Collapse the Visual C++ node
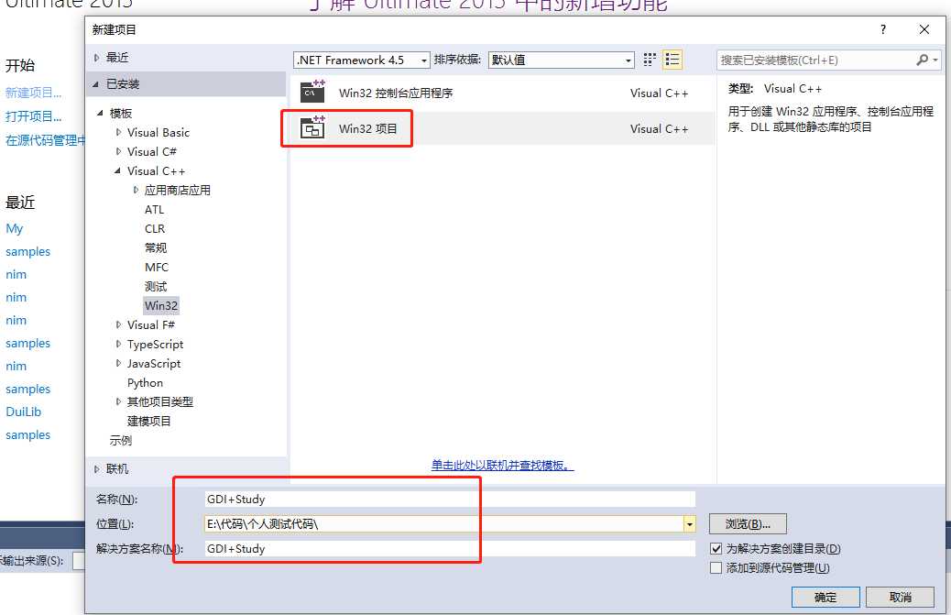The width and height of the screenshot is (951, 615). tap(117, 171)
